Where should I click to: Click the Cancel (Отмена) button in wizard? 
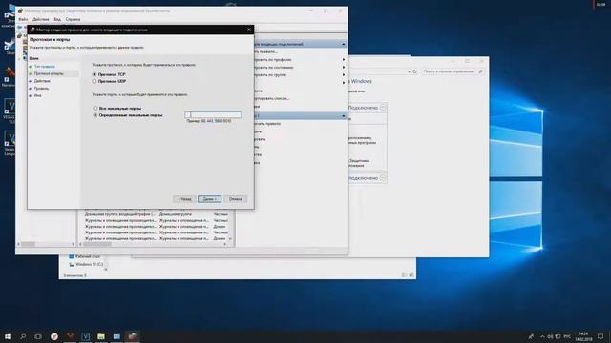pos(235,199)
